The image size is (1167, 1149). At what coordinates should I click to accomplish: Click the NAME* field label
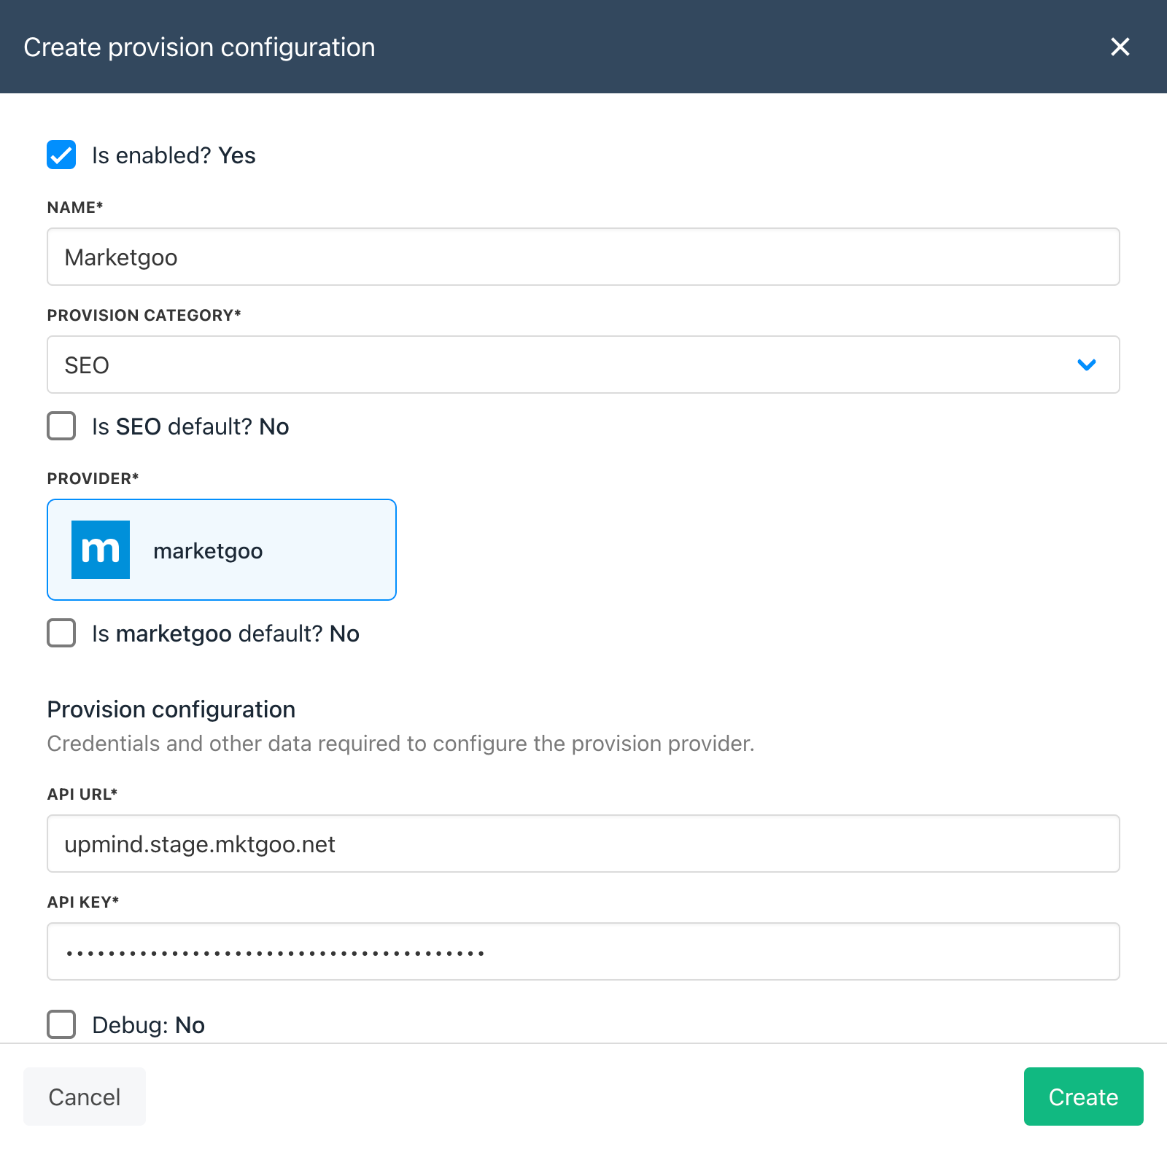coord(75,207)
